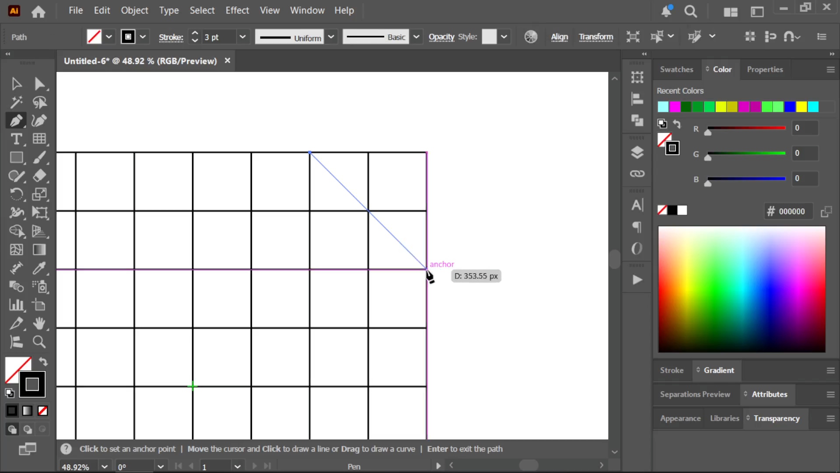Select the Shape Builder tool
Screen dimensions: 840x473
click(16, 231)
